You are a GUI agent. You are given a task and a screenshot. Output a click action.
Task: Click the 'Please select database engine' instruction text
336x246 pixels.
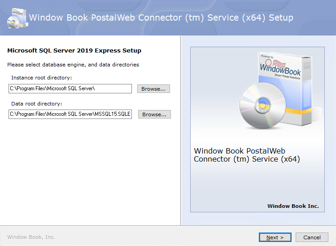(x=73, y=65)
